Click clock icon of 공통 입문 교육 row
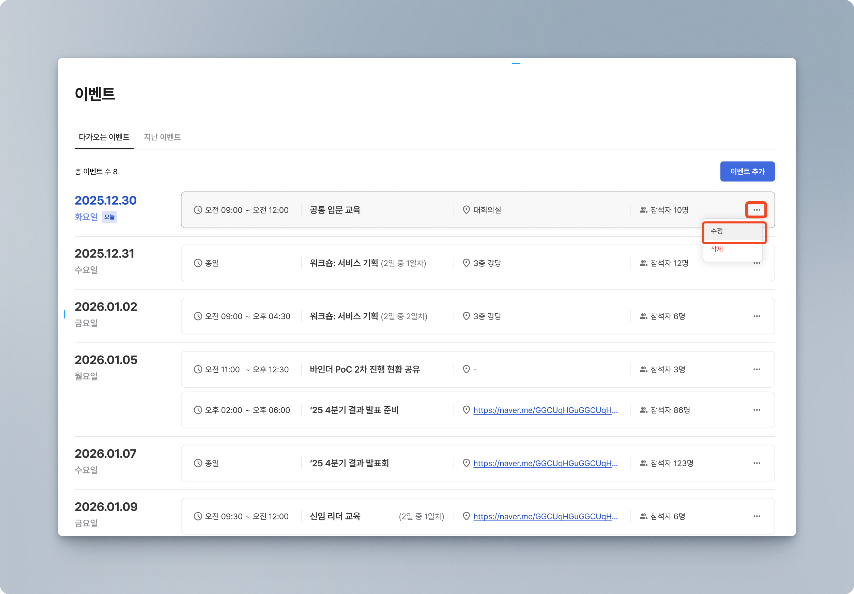Viewport: 854px width, 594px height. [x=198, y=210]
